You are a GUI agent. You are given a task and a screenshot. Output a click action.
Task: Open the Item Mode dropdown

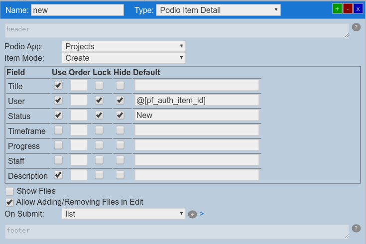pyautogui.click(x=123, y=58)
